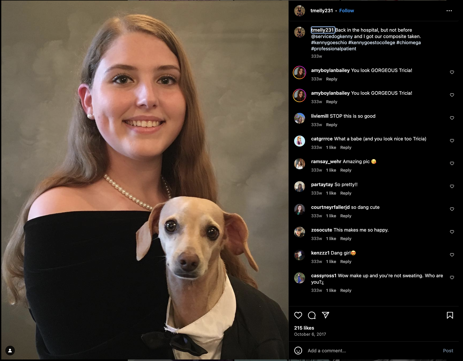
Task: Like catgrrrce's comment heart
Action: [452, 141]
